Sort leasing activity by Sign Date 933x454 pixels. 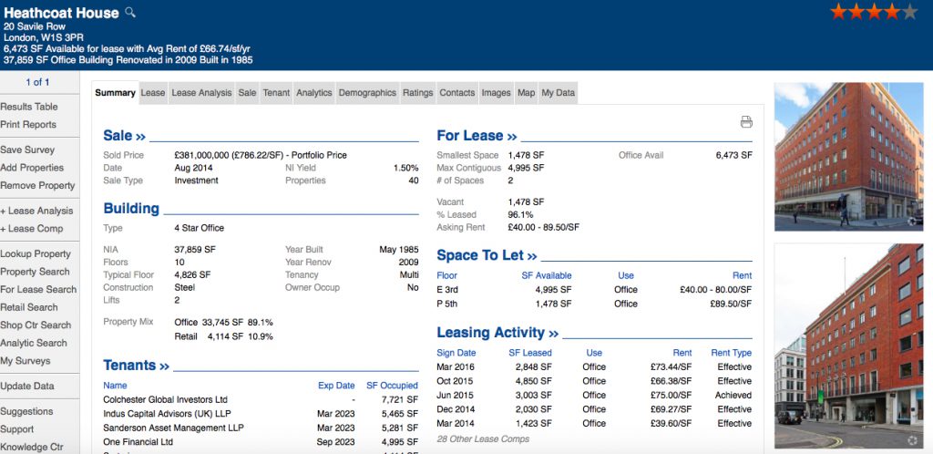point(456,353)
